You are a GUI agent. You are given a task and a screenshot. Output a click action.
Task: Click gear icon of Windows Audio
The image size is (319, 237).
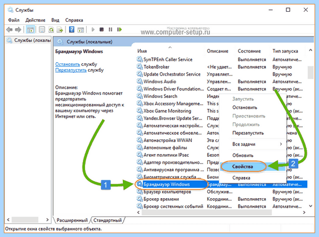pos(139,81)
